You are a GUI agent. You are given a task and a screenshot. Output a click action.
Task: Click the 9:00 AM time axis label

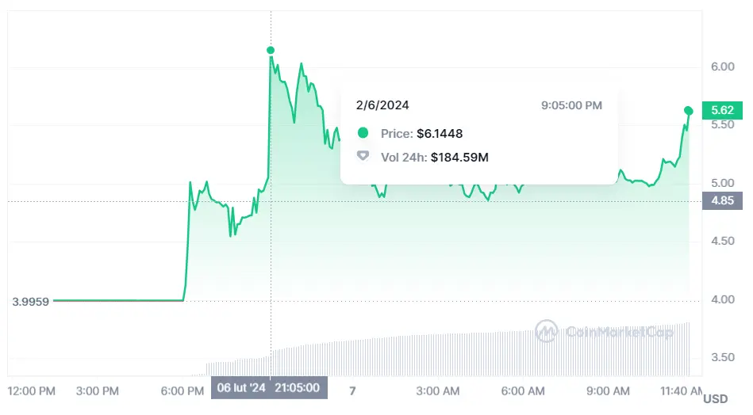tap(609, 390)
